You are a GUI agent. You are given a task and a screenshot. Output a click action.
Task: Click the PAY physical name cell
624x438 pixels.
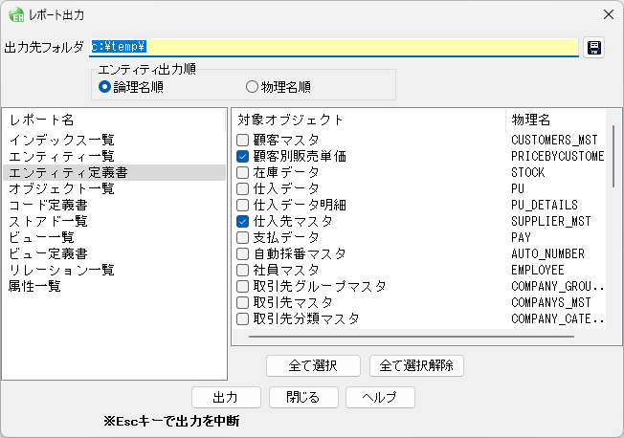[521, 237]
